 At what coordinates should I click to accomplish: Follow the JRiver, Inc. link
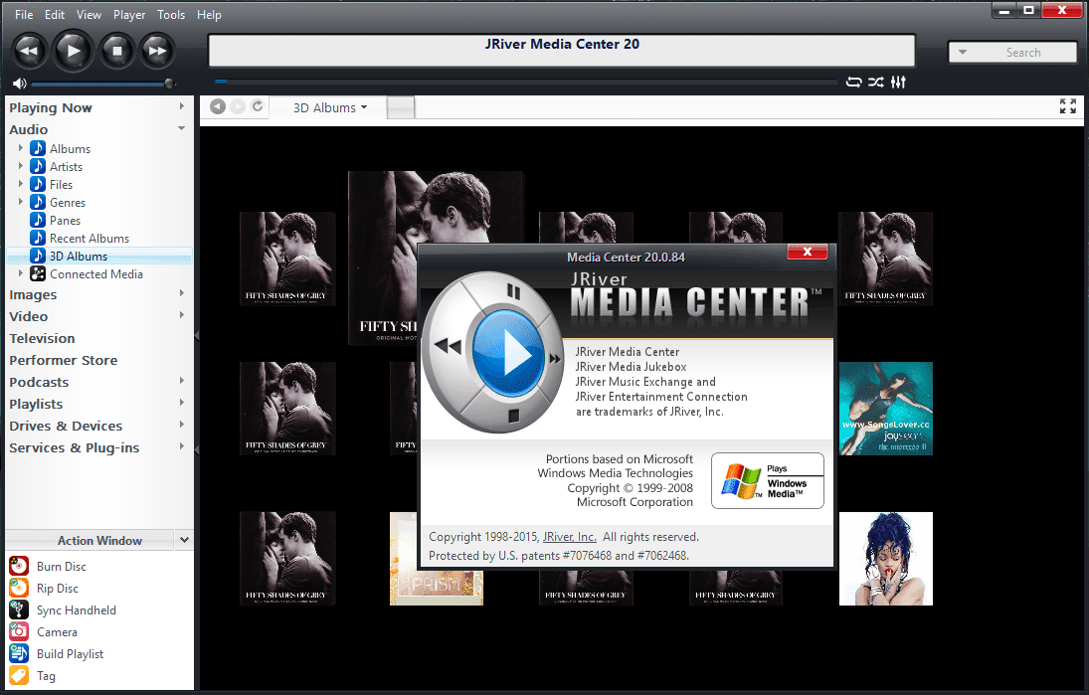(570, 537)
